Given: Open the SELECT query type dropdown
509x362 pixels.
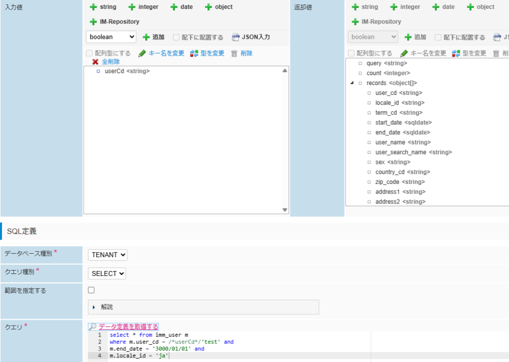Looking at the screenshot, I should [107, 273].
